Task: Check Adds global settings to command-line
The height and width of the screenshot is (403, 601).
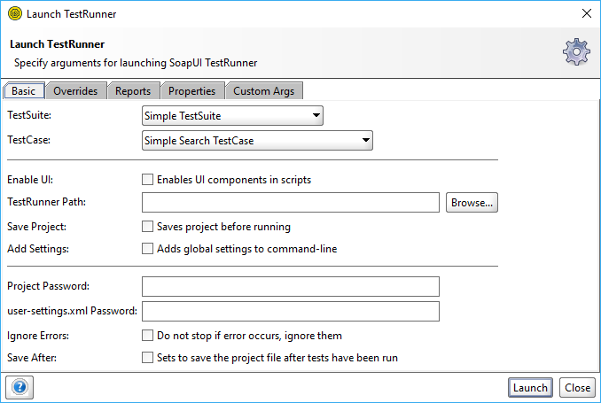Action: coord(147,249)
